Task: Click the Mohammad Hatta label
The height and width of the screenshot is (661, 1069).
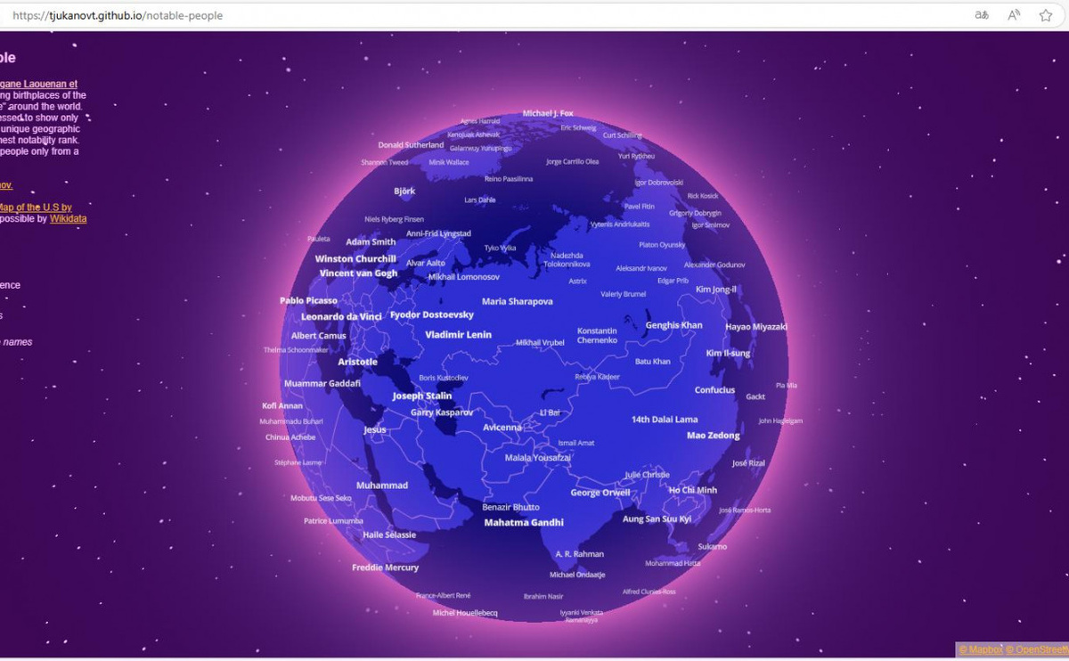Action: pos(673,563)
